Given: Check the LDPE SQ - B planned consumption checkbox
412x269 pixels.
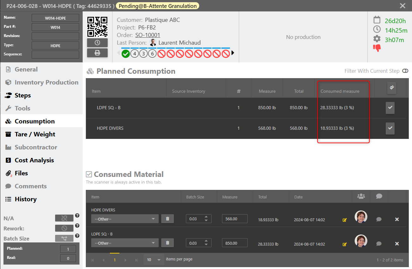Looking at the screenshot, I should pos(390,108).
